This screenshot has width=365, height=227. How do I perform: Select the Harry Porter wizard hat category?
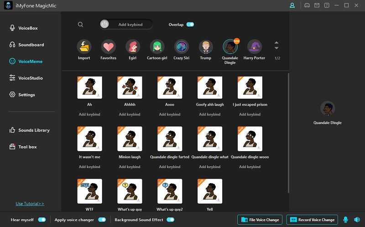click(x=255, y=47)
